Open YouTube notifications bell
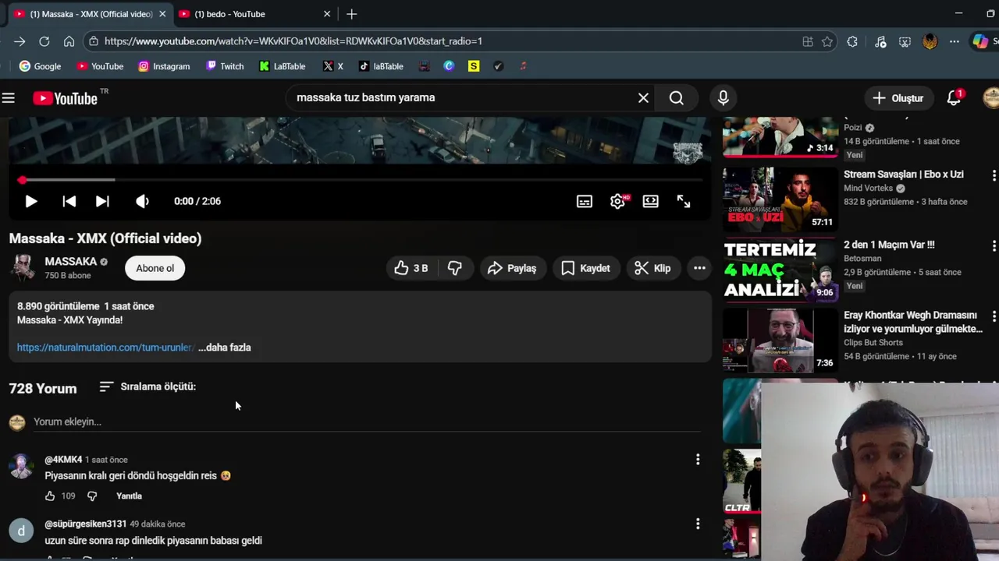The width and height of the screenshot is (999, 561). click(954, 98)
